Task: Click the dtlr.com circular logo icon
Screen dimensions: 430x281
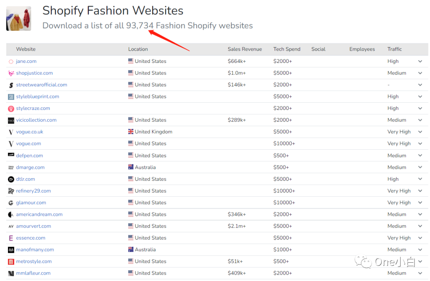Action: click(11, 179)
